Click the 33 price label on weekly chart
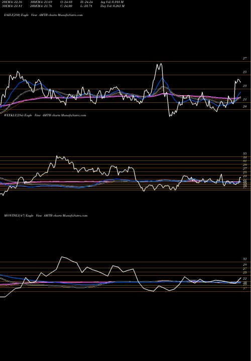The height and width of the screenshot is (361, 251). click(x=245, y=157)
